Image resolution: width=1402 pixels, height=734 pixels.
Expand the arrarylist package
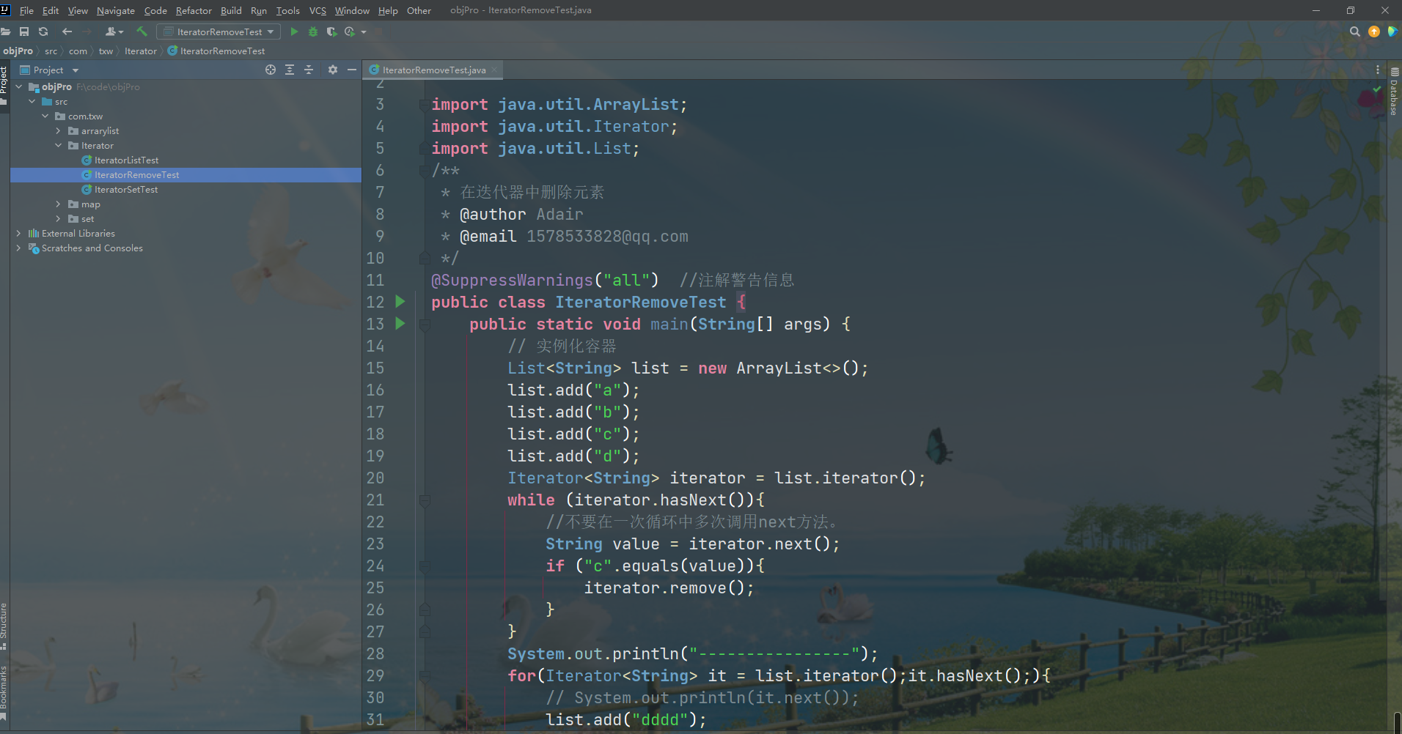tap(58, 130)
